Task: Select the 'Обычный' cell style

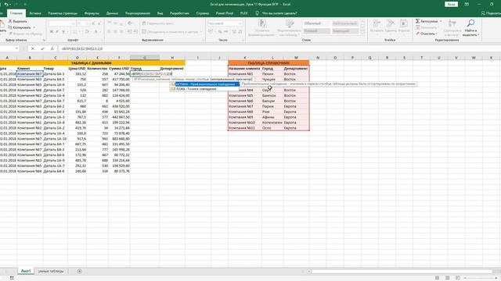Action: 316,23
